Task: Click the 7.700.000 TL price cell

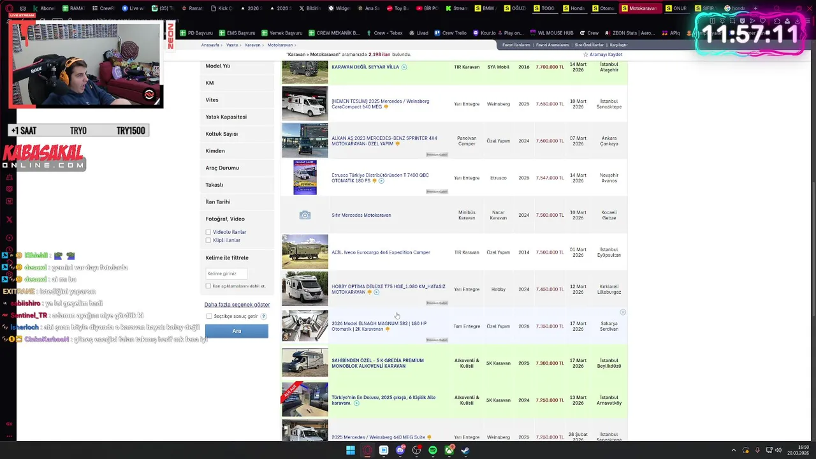Action: [x=550, y=67]
